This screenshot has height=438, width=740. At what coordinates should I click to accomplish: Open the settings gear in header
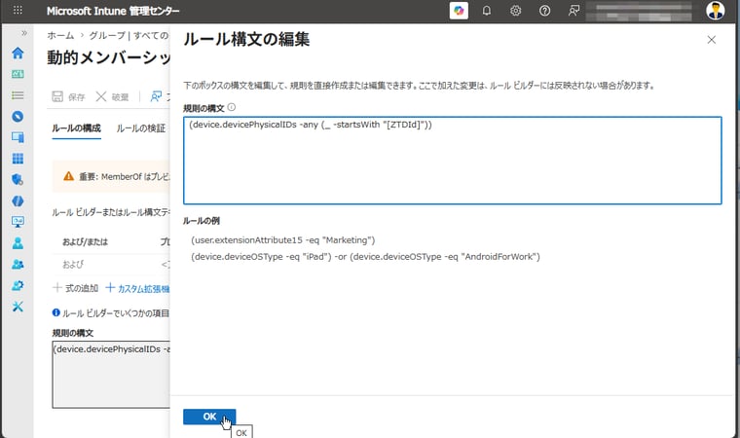click(515, 11)
